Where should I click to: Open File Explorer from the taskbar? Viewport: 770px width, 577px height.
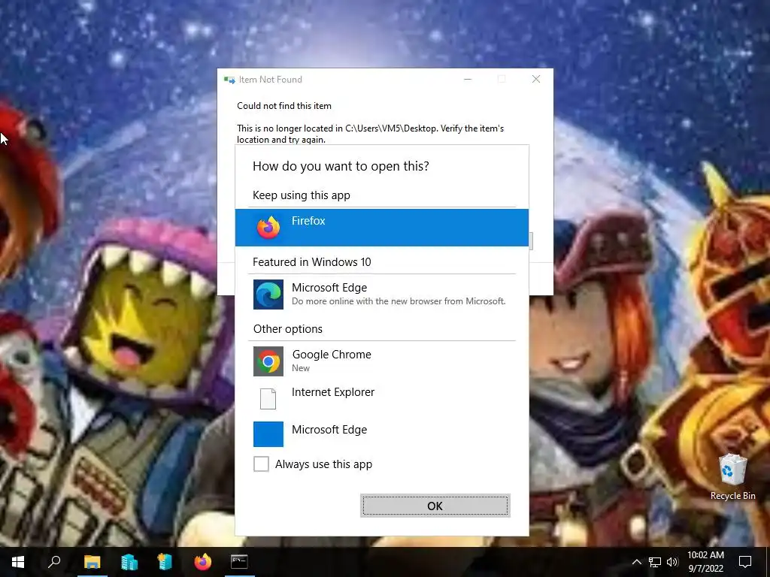tap(92, 562)
